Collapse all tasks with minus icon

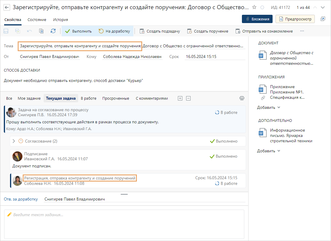click(x=189, y=98)
